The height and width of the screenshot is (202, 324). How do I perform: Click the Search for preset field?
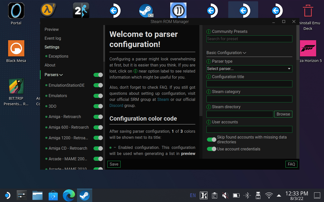point(249,39)
